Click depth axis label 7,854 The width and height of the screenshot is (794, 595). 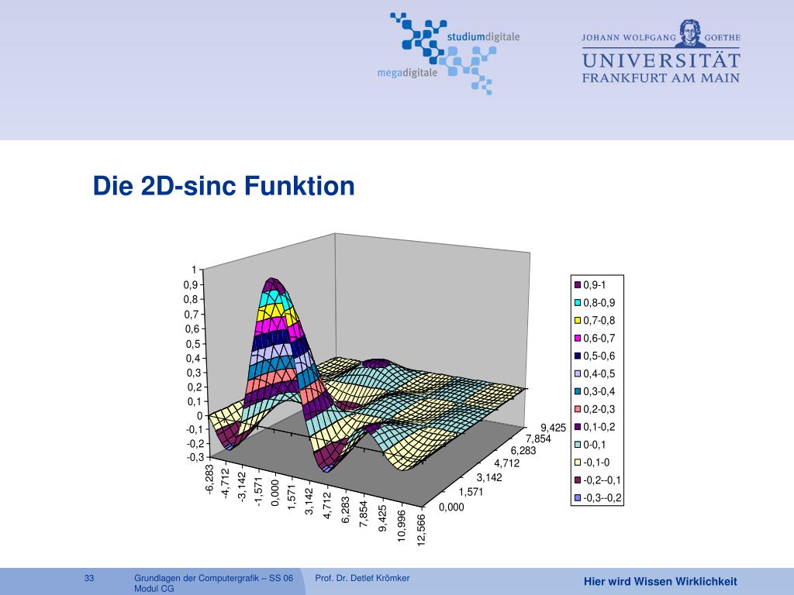538,439
